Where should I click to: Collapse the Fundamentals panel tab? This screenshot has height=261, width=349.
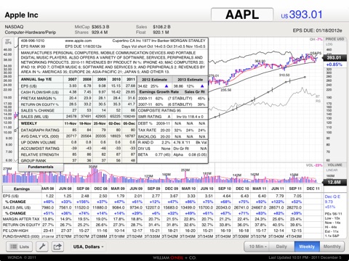[41, 167]
